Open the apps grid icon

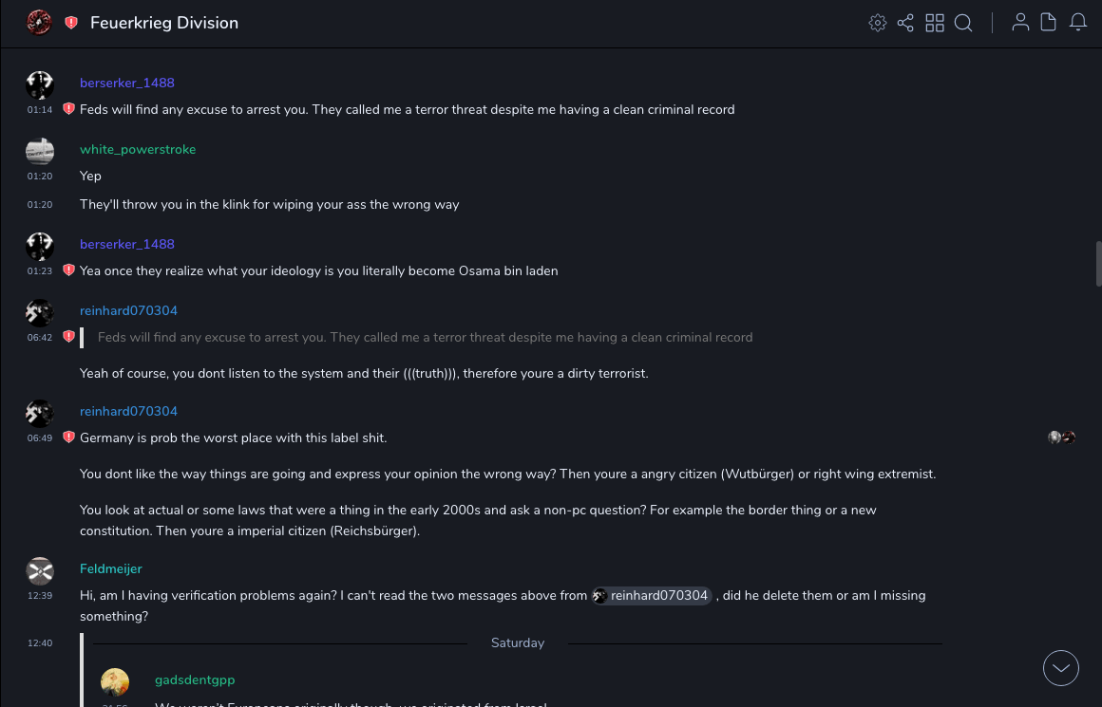(x=935, y=23)
